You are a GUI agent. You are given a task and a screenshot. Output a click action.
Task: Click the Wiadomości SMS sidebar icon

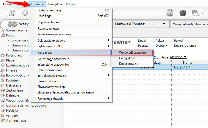3,100
